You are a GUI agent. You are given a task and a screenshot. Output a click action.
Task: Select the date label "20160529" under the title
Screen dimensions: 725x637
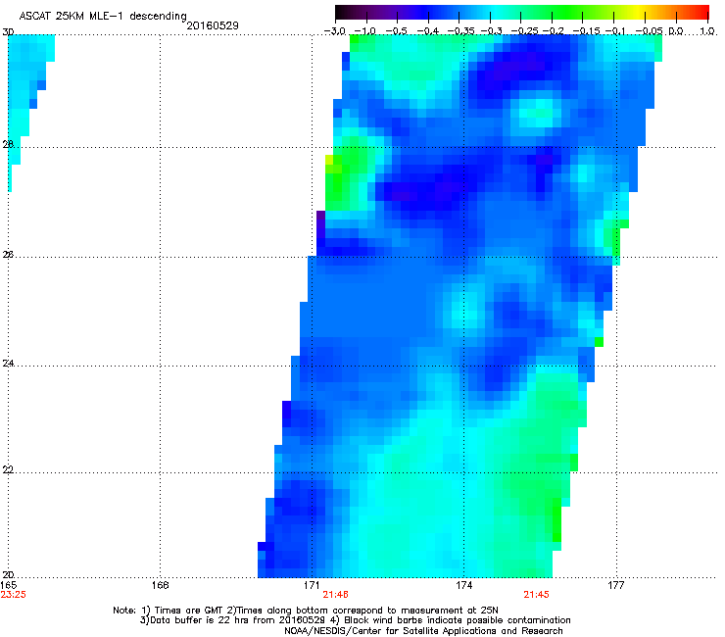click(213, 25)
